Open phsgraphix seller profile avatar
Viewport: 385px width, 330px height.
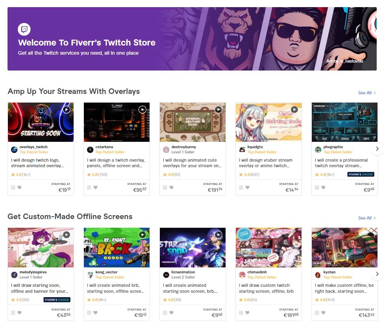318,149
